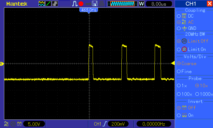Click the W window icon
The image size is (213, 128).
[x=141, y=4]
